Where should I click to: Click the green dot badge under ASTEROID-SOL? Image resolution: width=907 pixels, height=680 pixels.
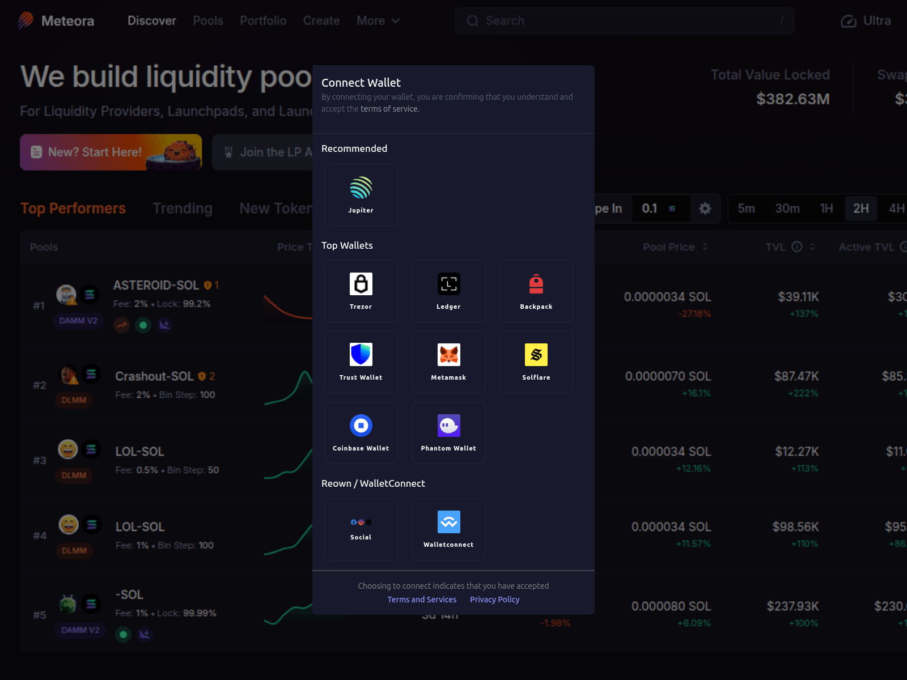(x=143, y=325)
